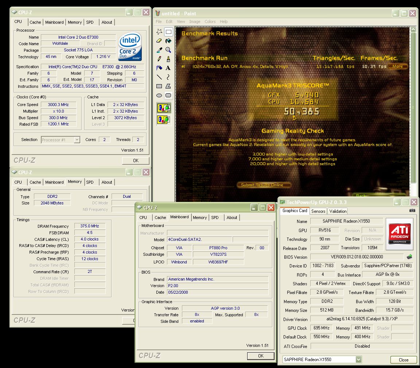Select the Pencil tool in Paint
420x368 pixels.
click(x=159, y=59)
